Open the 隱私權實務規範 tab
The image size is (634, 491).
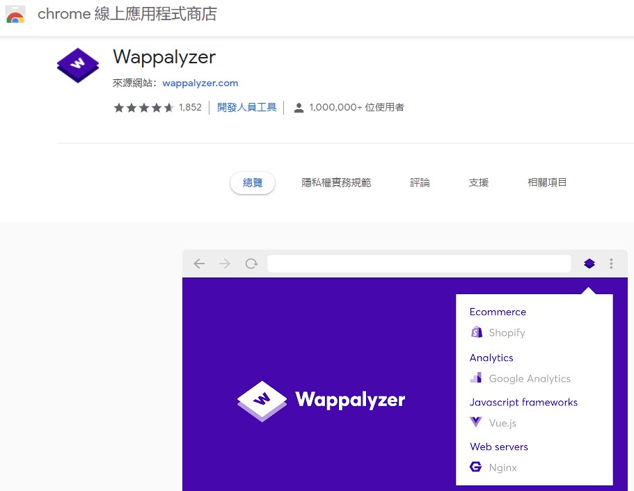click(336, 183)
